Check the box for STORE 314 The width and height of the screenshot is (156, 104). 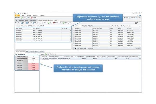74,36
